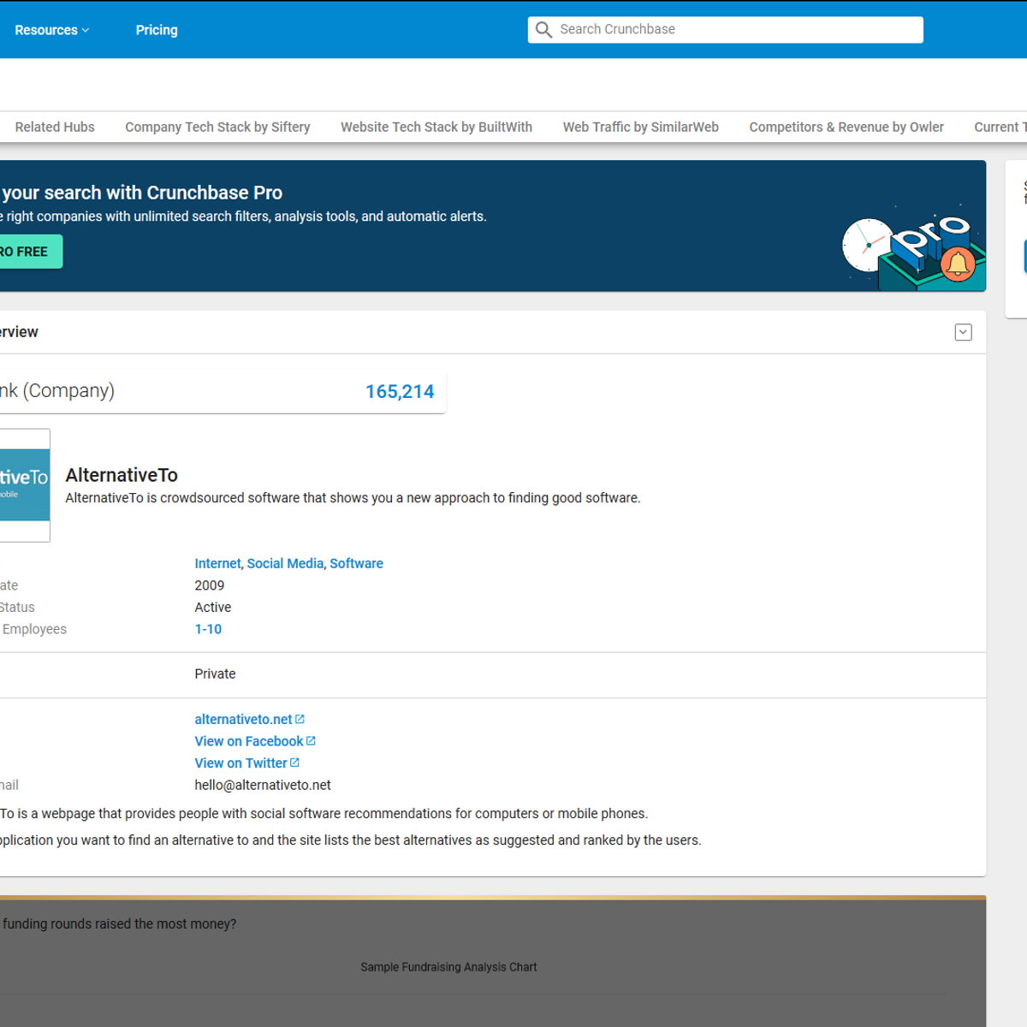Viewport: 1027px width, 1027px height.
Task: Select Competitors & Revenue by Owler tab
Action: [x=846, y=127]
